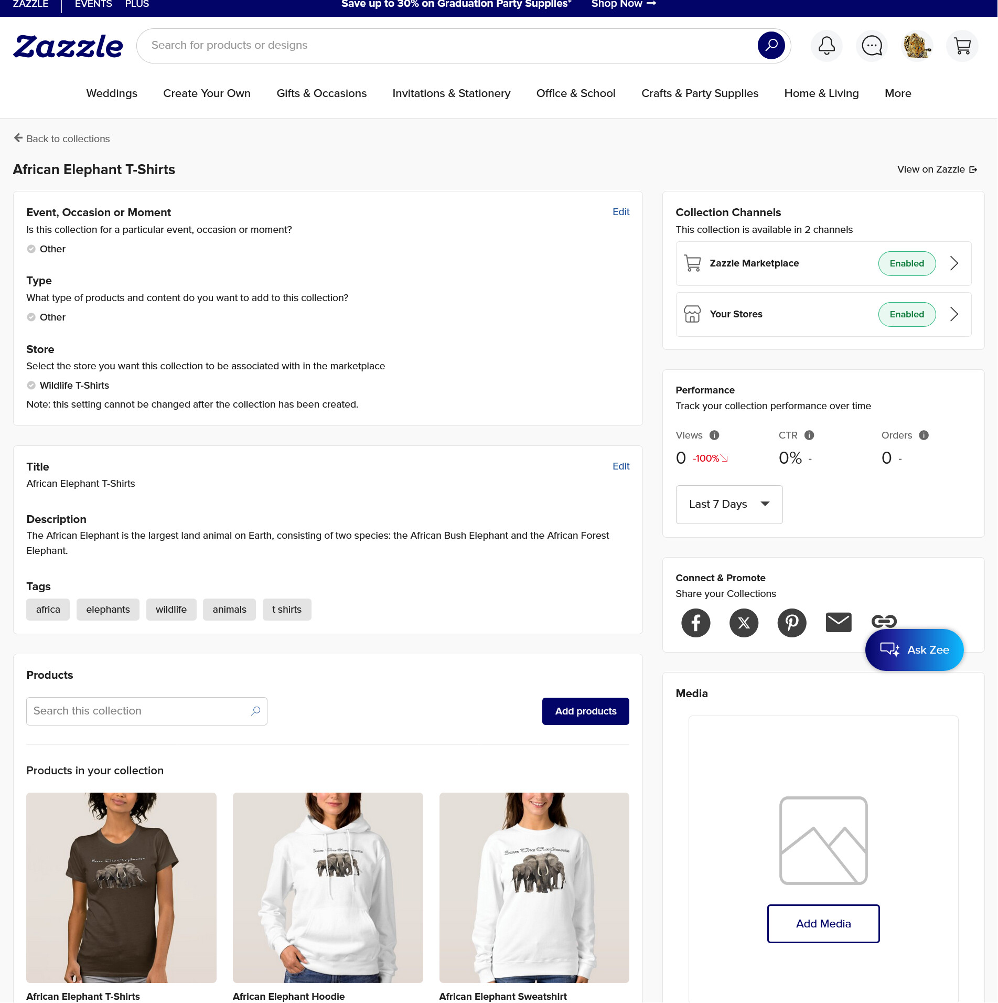Show Views info tooltip icon
The image size is (998, 1003).
click(714, 435)
